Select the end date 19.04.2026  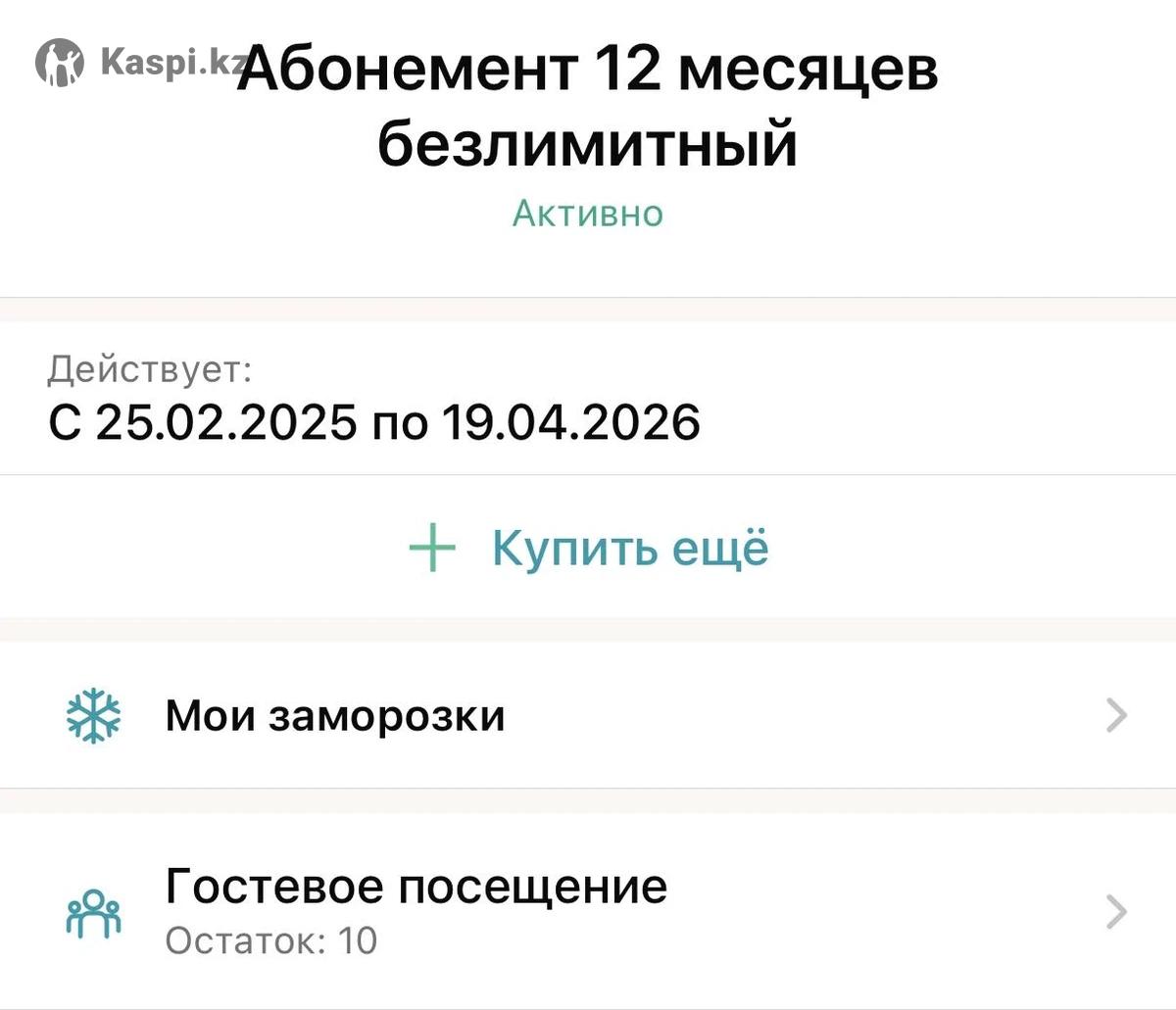(571, 422)
